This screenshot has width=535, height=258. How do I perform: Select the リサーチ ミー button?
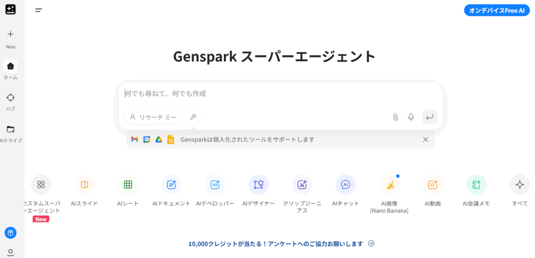pos(153,117)
